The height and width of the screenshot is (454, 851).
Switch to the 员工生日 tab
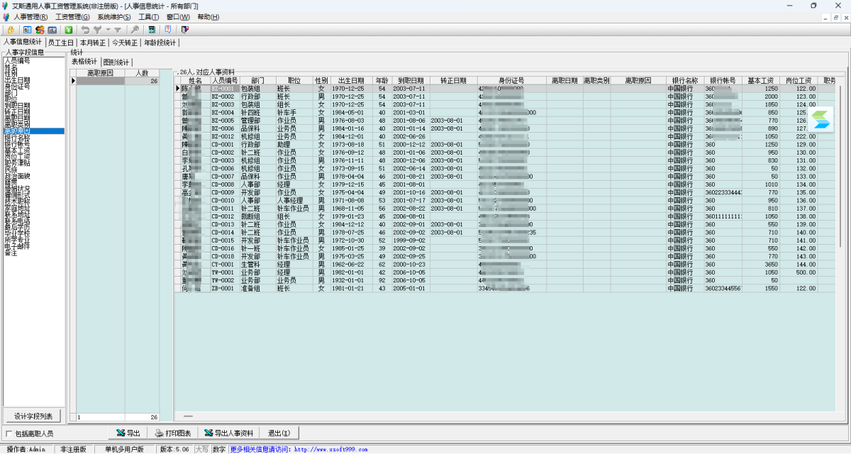click(61, 43)
